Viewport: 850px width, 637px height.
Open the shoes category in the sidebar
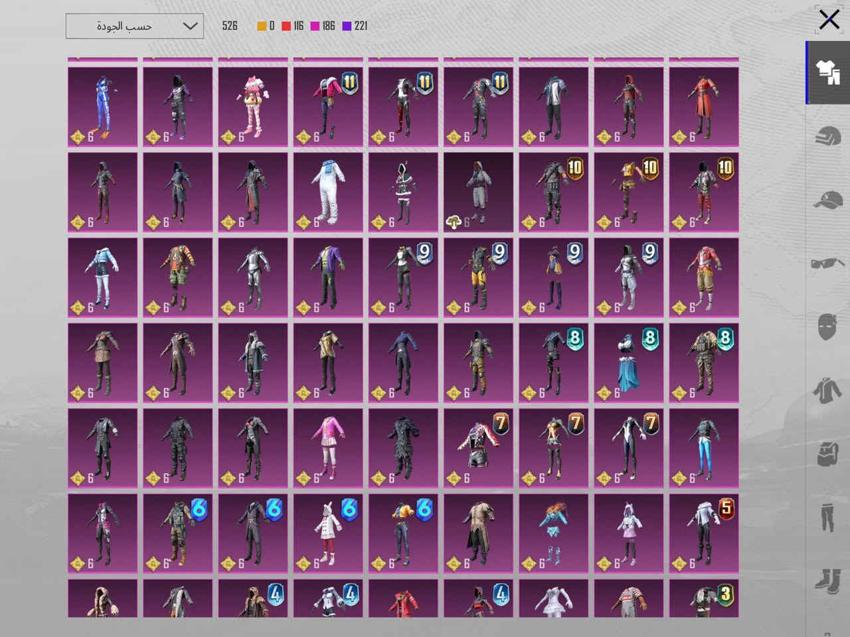(x=827, y=581)
